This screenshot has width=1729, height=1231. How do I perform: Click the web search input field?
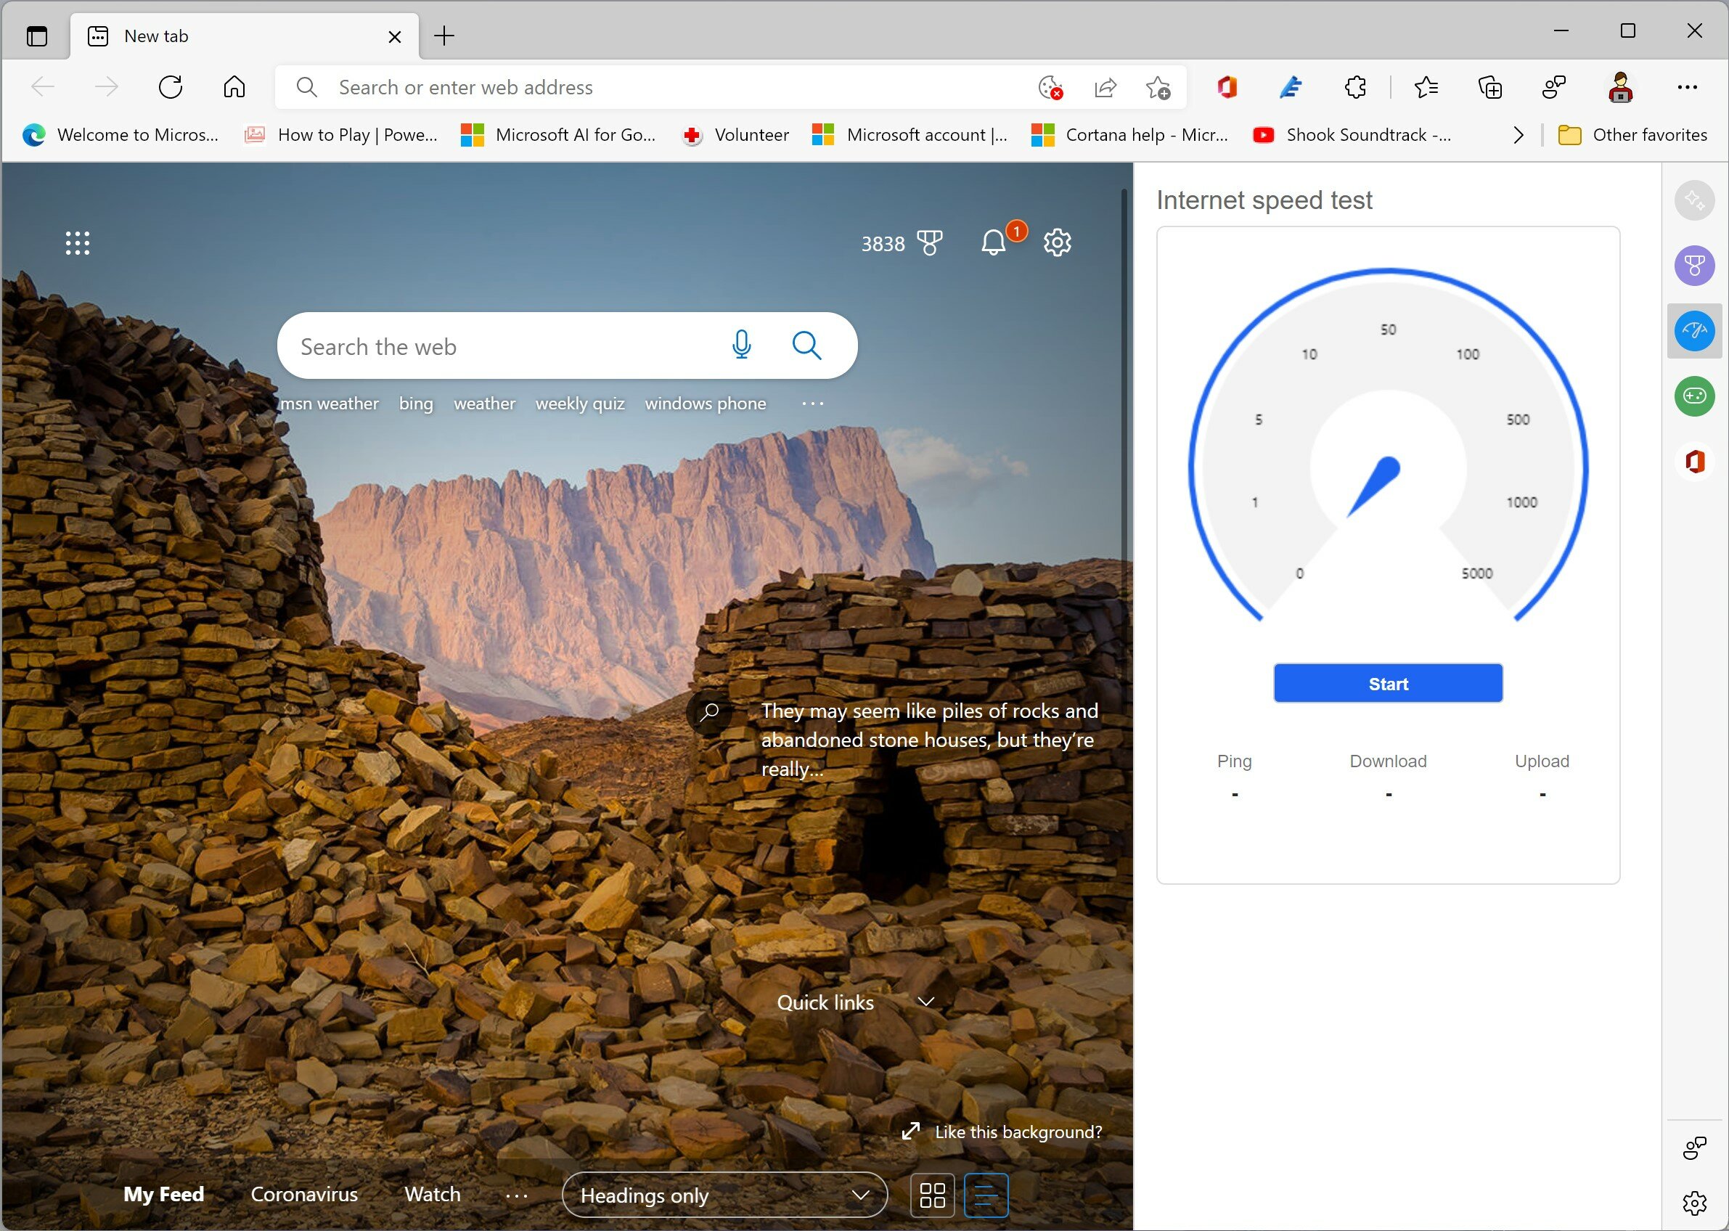[x=565, y=346]
